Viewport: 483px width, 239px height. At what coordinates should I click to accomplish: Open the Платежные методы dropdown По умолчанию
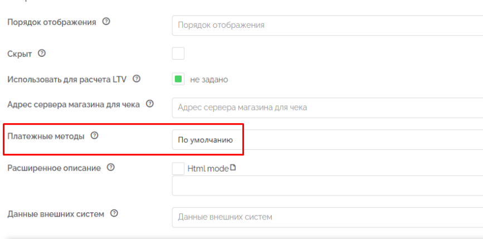(206, 140)
